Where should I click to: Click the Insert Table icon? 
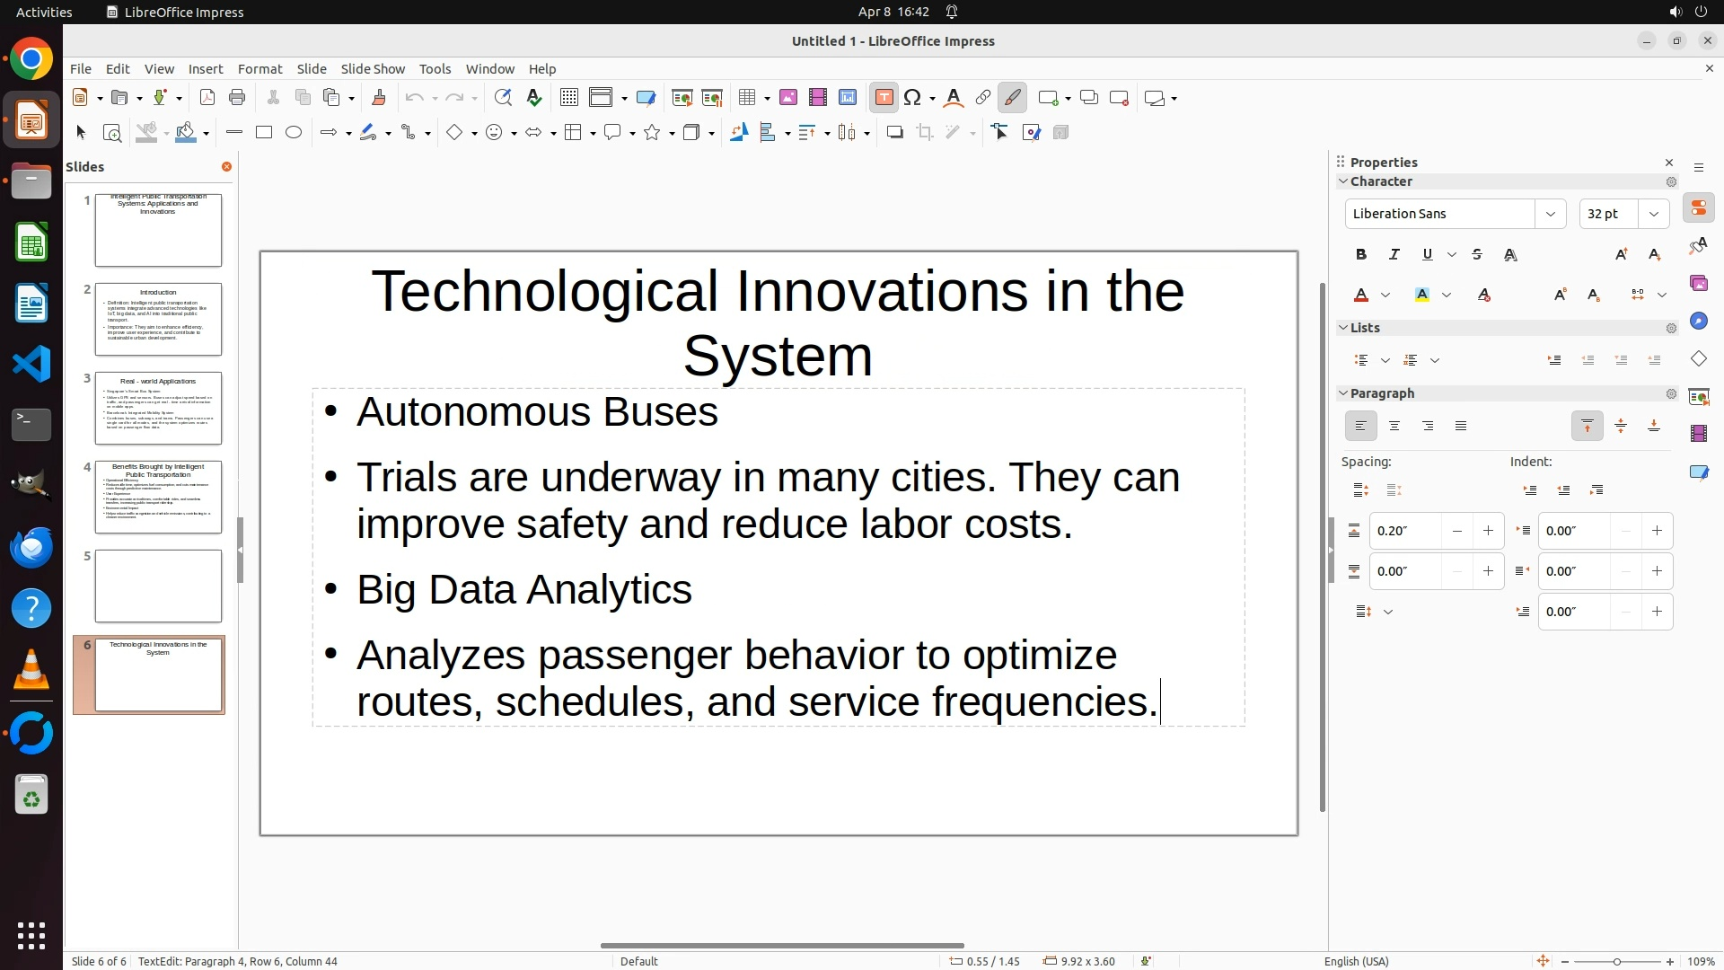pos(746,98)
